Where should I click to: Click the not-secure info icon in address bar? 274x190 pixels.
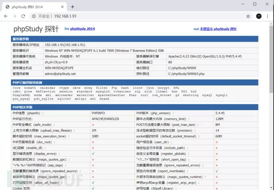[34, 16]
